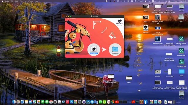Image resolution: width=188 pixels, height=105 pixels.
Task: Open the Finder menu
Action: [7, 1]
